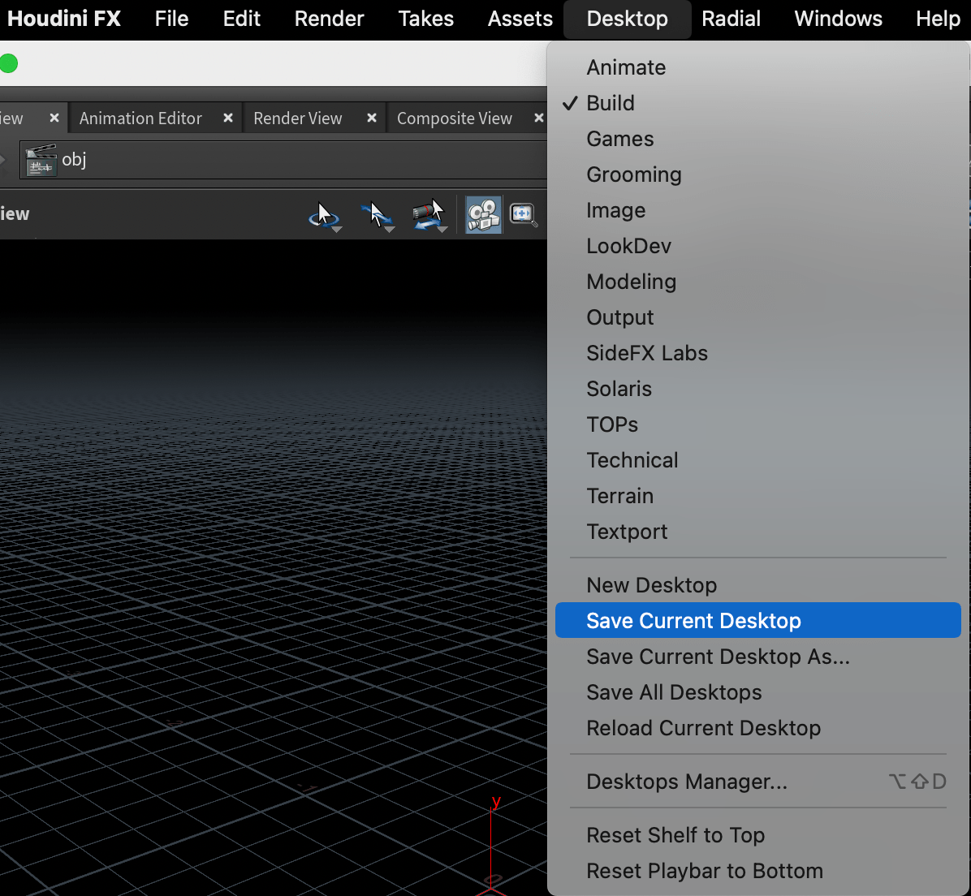Toggle the Lock camera to view icon
The width and height of the screenshot is (971, 896).
pyautogui.click(x=483, y=215)
